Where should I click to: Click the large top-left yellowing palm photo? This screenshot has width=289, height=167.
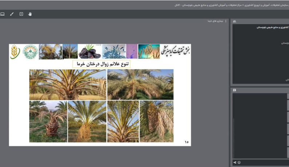click(x=68, y=85)
